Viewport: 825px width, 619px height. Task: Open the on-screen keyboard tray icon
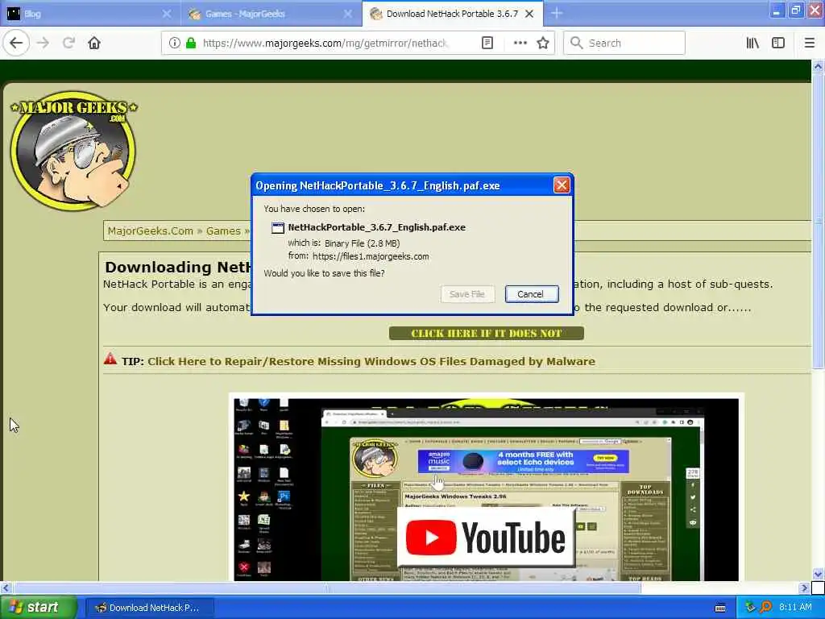[x=720, y=608]
